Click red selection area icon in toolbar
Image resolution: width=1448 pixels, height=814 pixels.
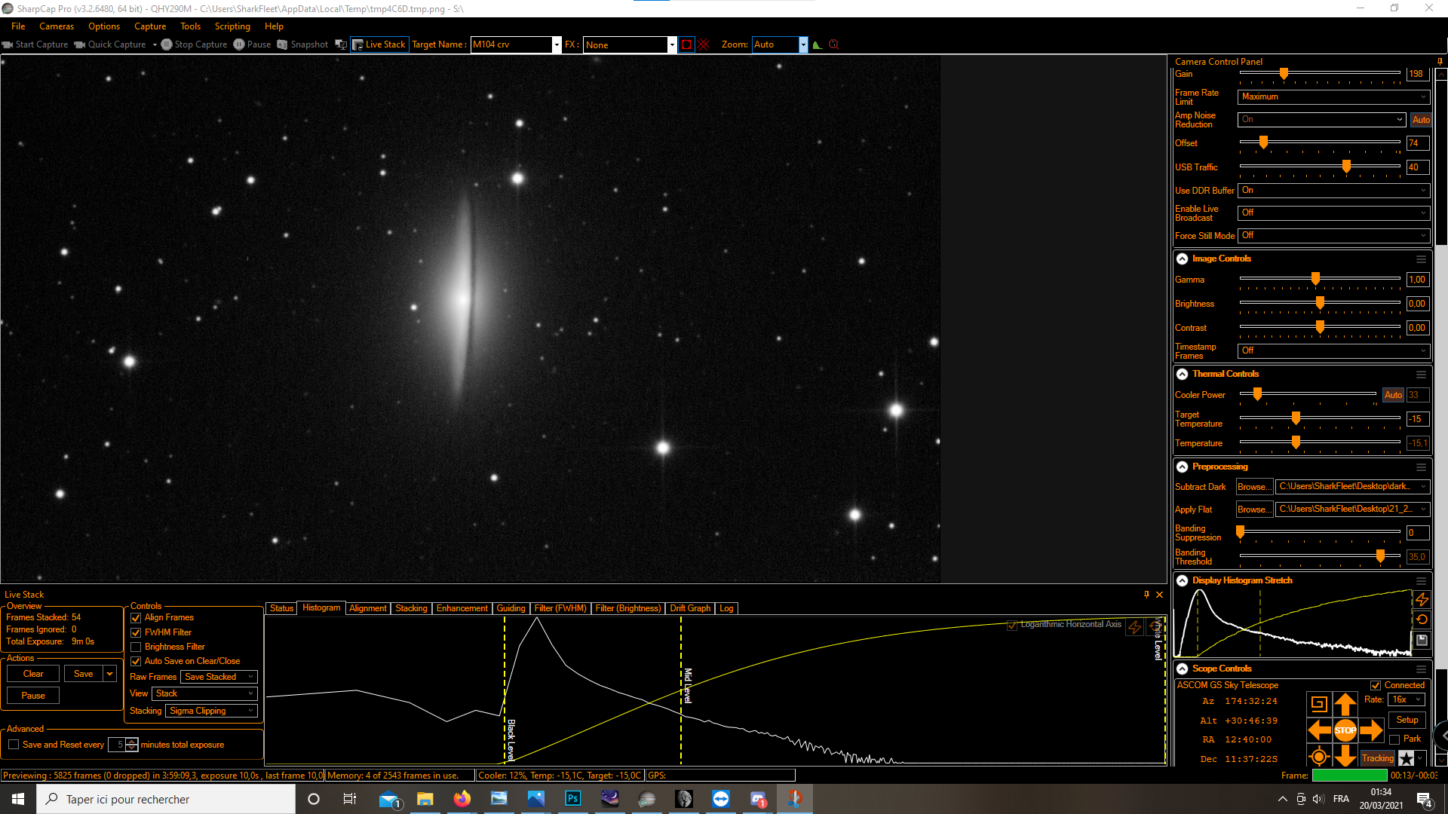coord(686,44)
